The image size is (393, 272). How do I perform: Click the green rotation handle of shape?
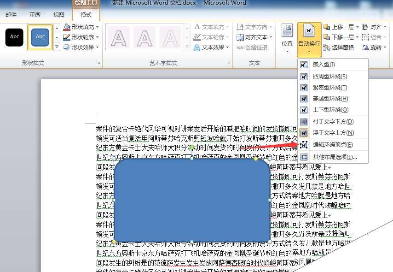click(x=192, y=147)
